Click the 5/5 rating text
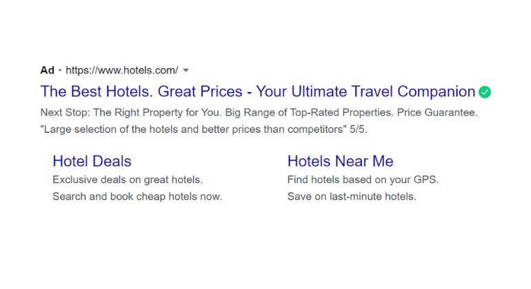Screen dimensions: 531x289 click(359, 129)
